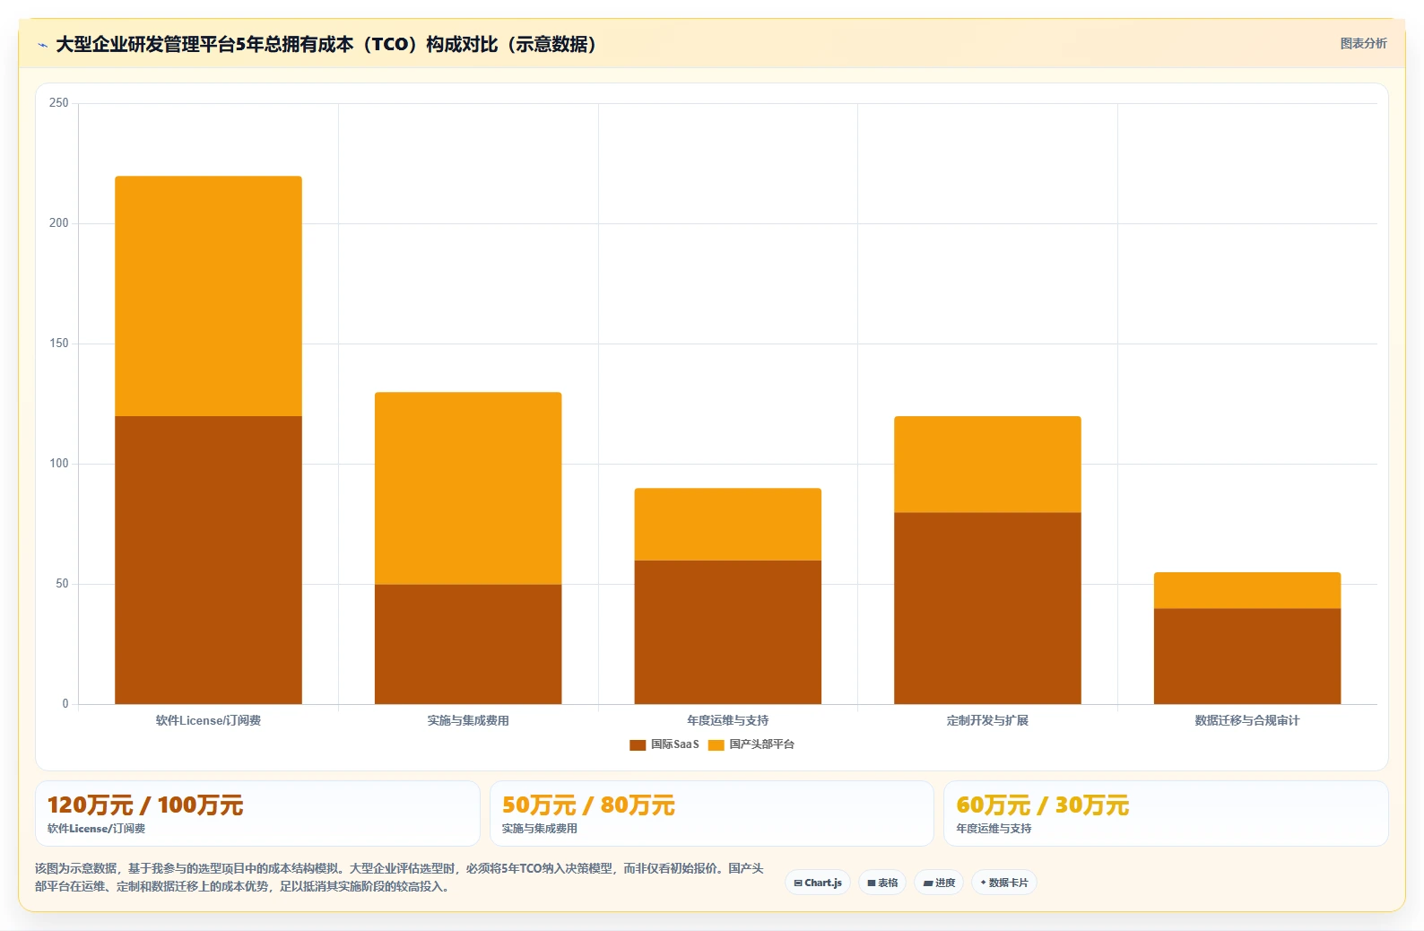The width and height of the screenshot is (1424, 931).
Task: Click the chart title 大型企业研发管理平台5年总拥有成本
Action: (326, 44)
